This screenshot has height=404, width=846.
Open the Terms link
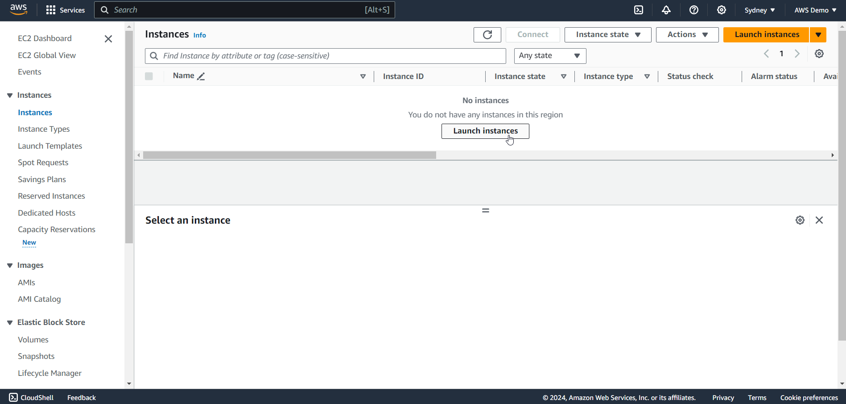click(x=757, y=397)
